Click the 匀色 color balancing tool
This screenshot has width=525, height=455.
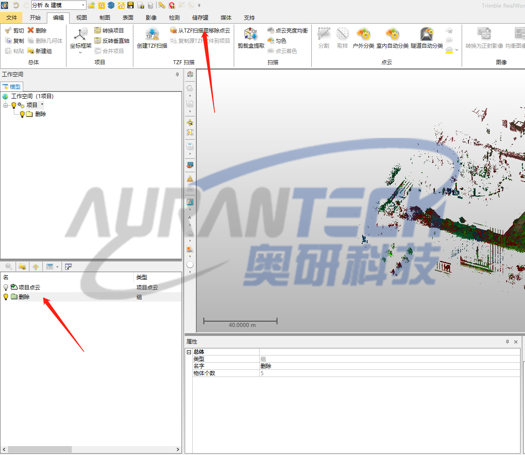(277, 41)
